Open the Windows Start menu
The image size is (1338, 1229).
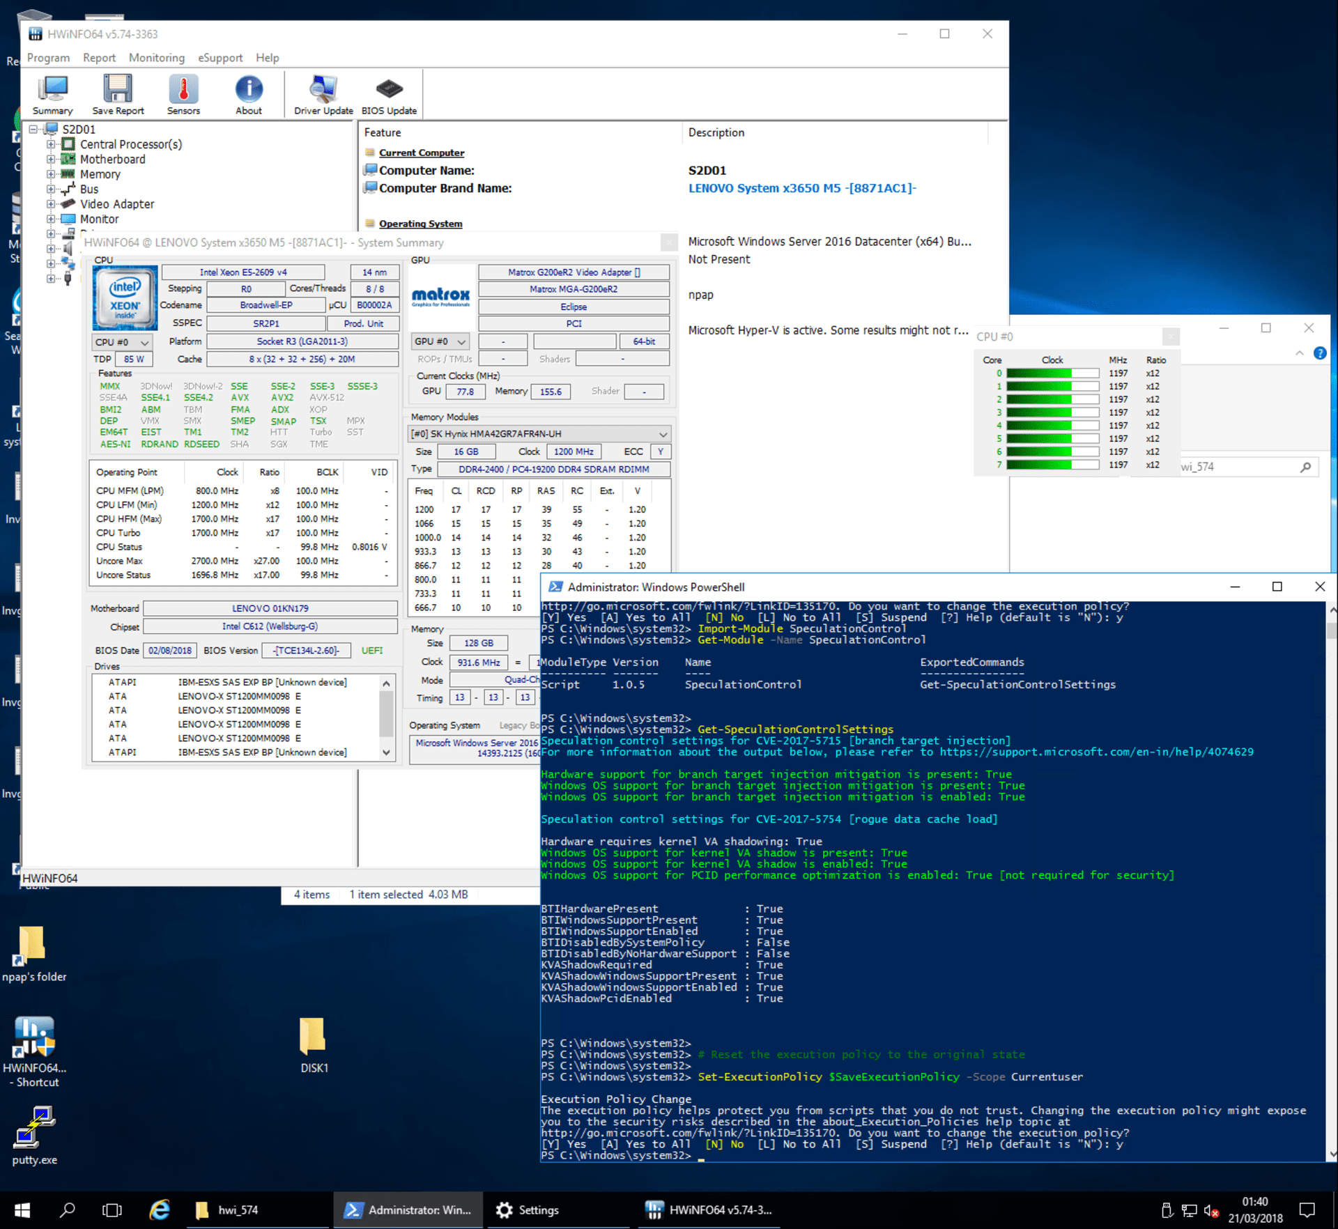tap(22, 1211)
